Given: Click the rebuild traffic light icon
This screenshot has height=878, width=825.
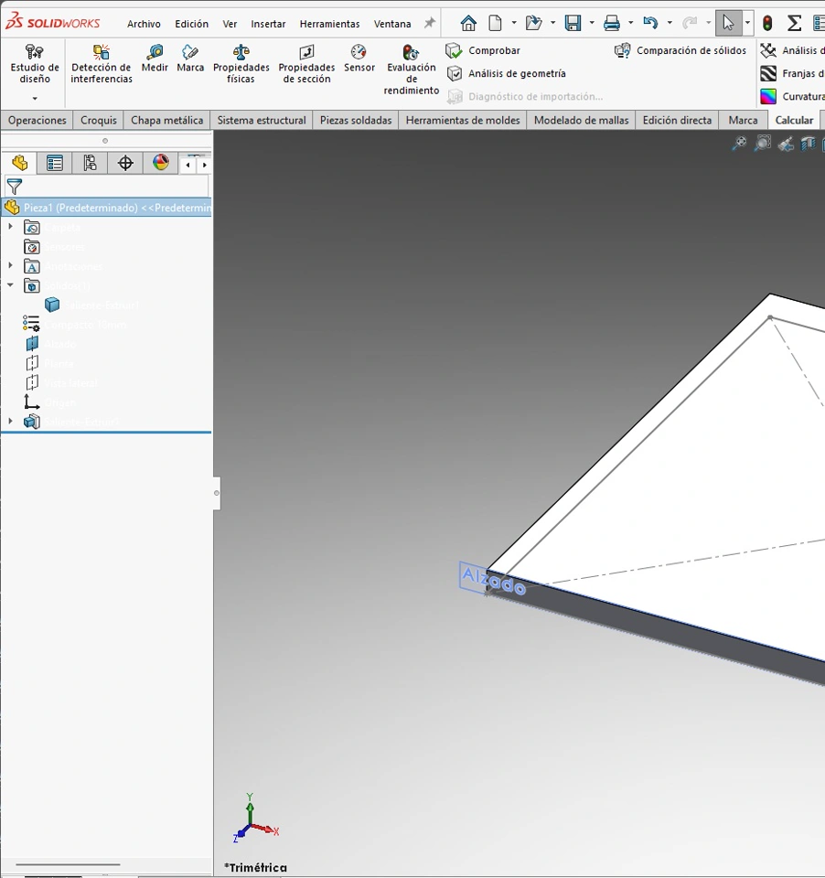Looking at the screenshot, I should [768, 23].
